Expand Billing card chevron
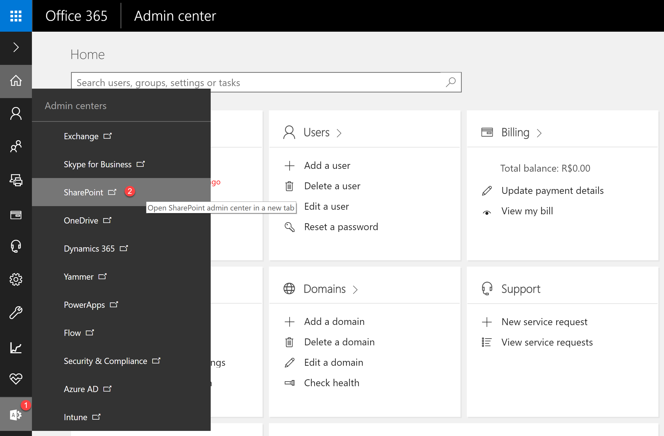Screen dimensions: 664x436 (540, 133)
